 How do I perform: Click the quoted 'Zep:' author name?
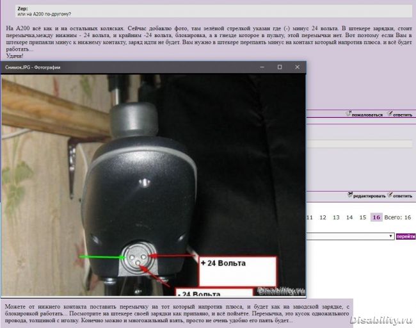[x=22, y=9]
